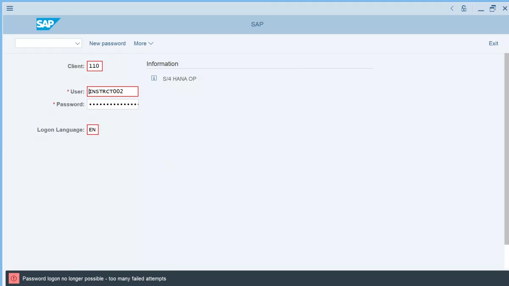This screenshot has width=509, height=286.
Task: Click the lock session icon
Action: click(464, 8)
